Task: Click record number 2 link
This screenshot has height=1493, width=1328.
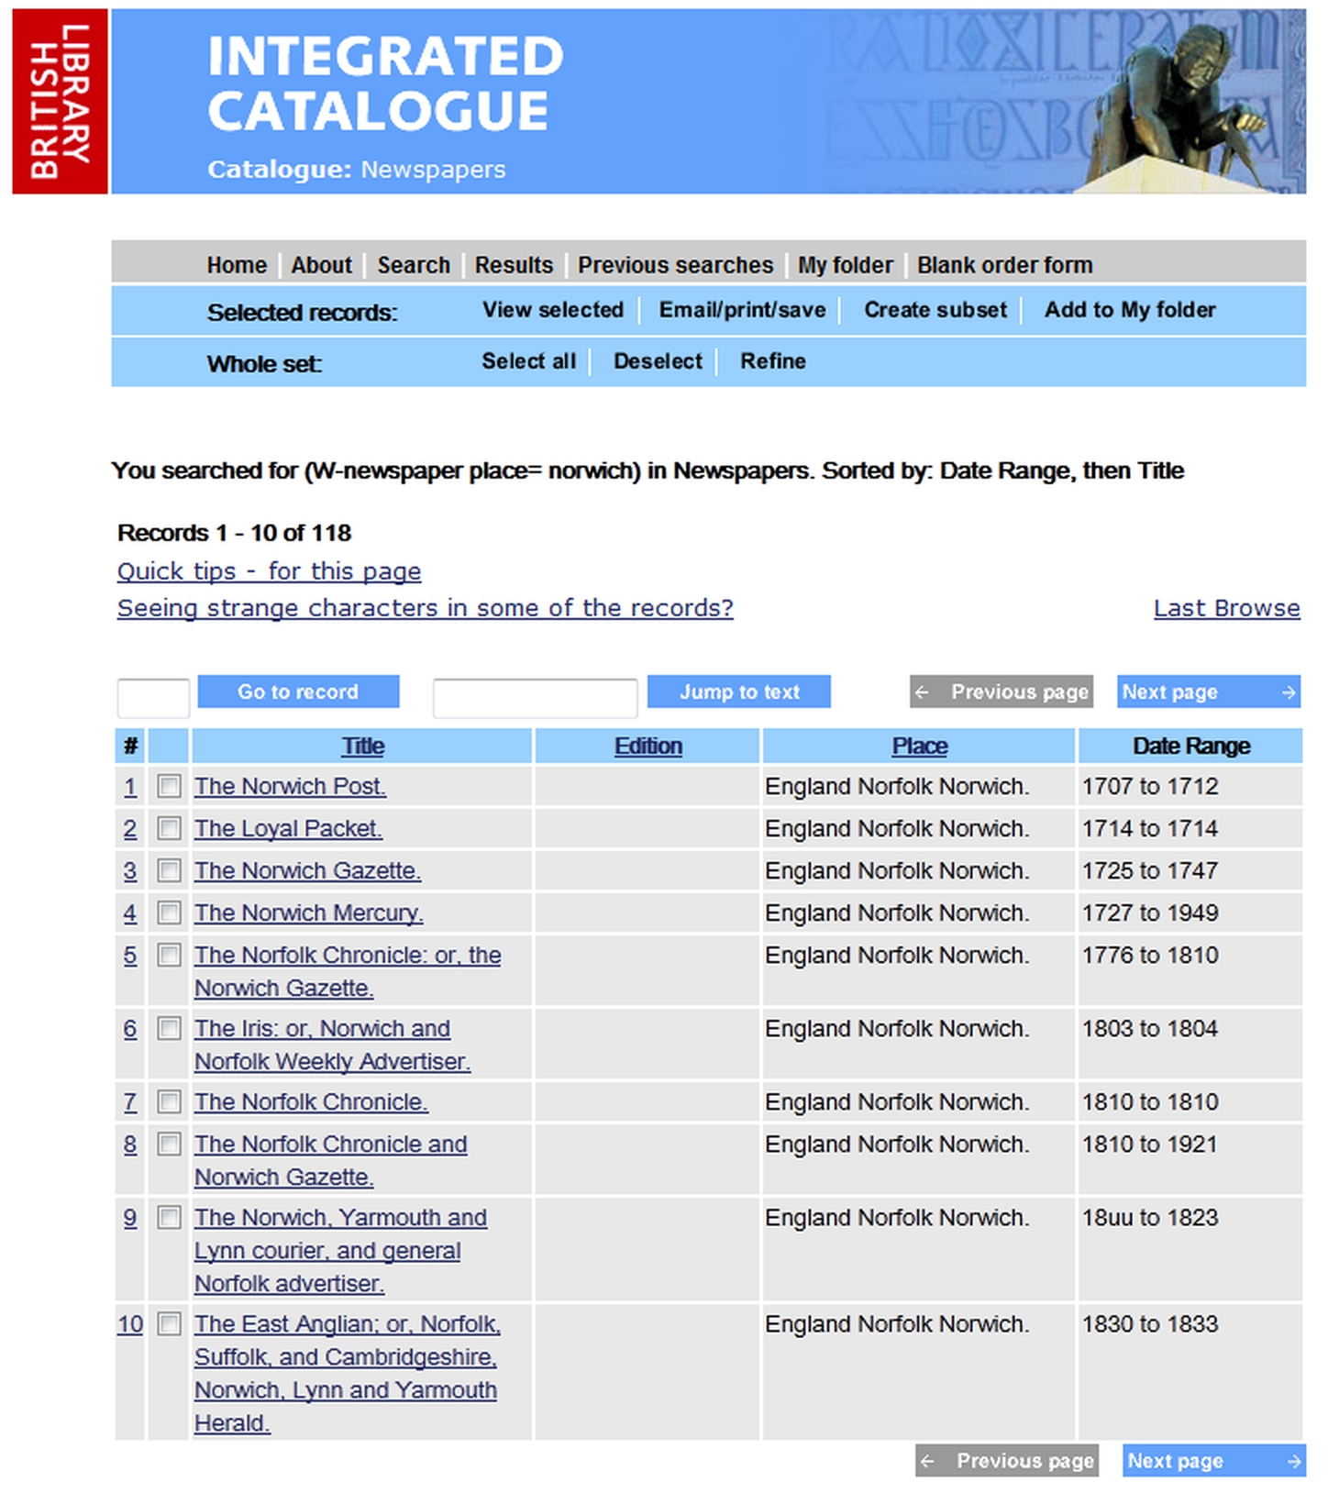Action: [130, 828]
